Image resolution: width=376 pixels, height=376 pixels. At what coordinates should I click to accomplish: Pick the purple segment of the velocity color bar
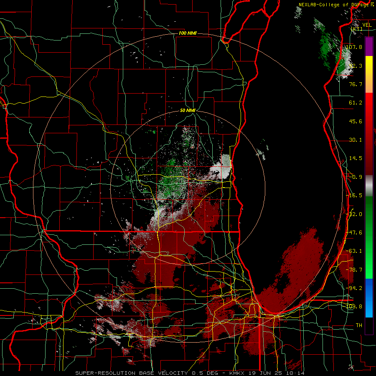coord(369,46)
